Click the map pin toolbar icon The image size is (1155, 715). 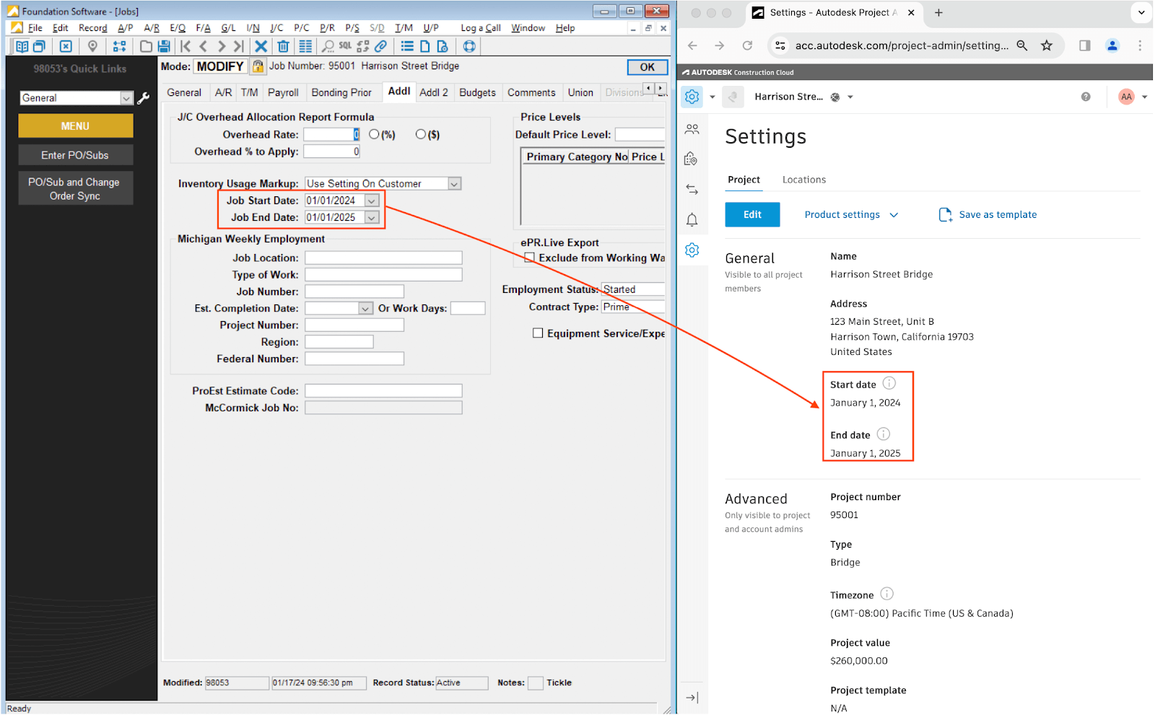(92, 46)
